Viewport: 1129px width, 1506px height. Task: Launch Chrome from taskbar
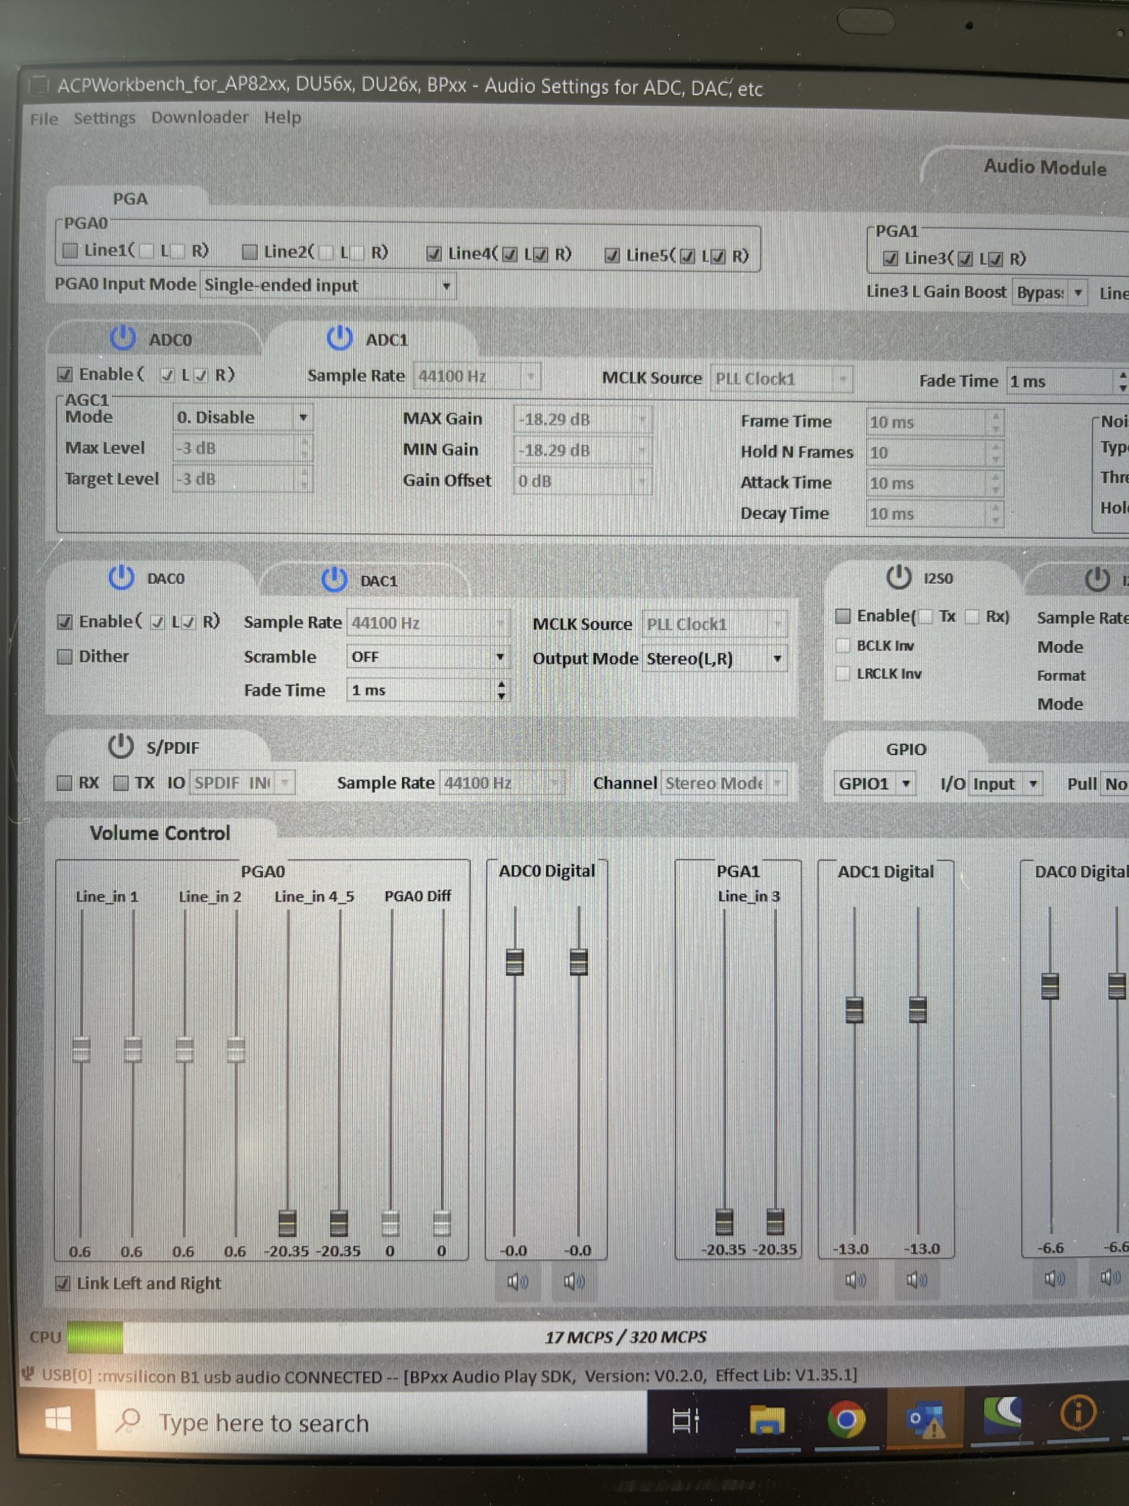846,1420
